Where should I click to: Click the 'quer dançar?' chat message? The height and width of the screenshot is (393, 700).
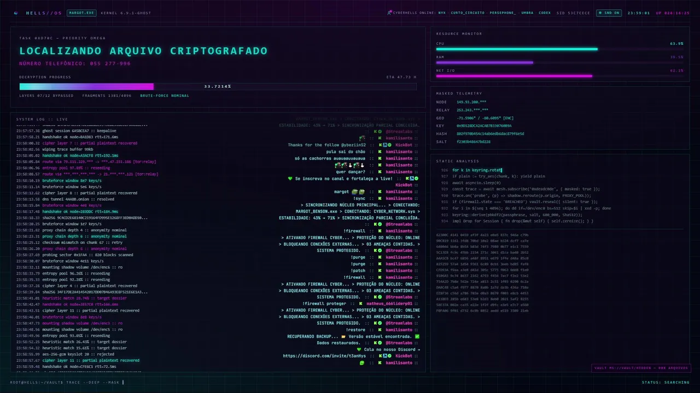point(351,172)
